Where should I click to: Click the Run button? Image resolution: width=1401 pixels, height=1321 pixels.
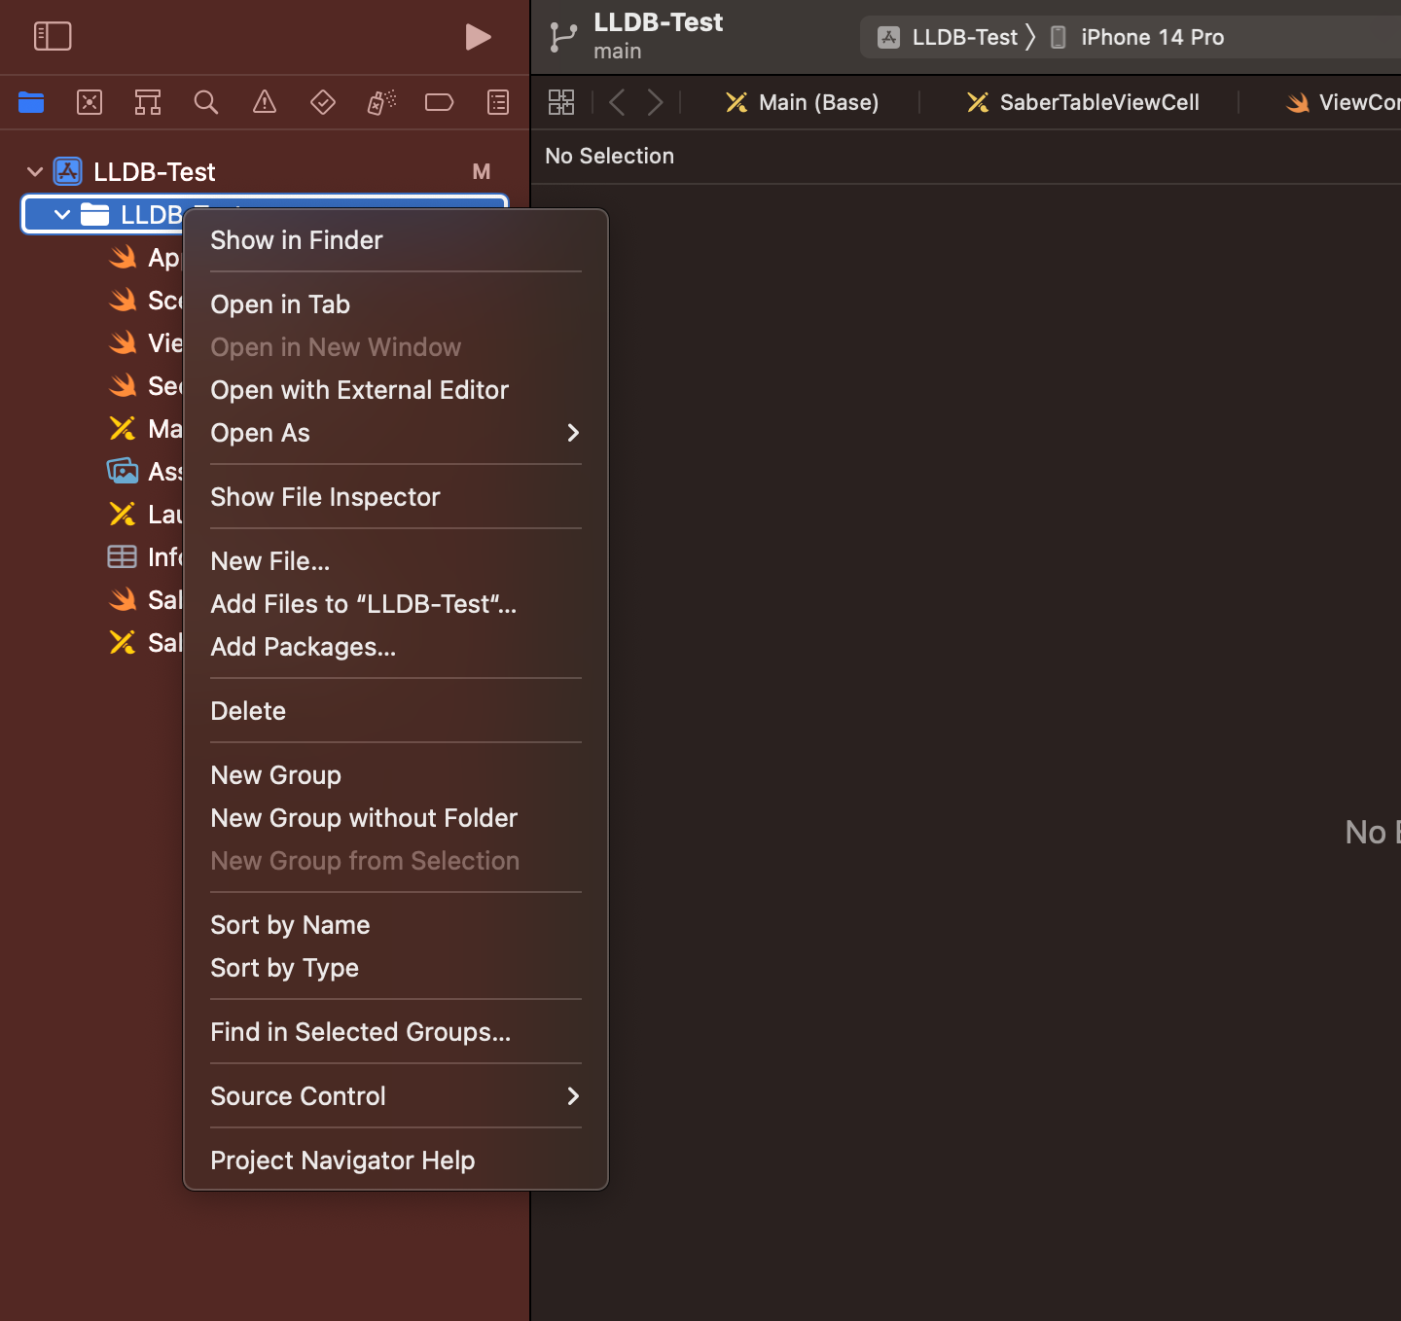tap(478, 37)
